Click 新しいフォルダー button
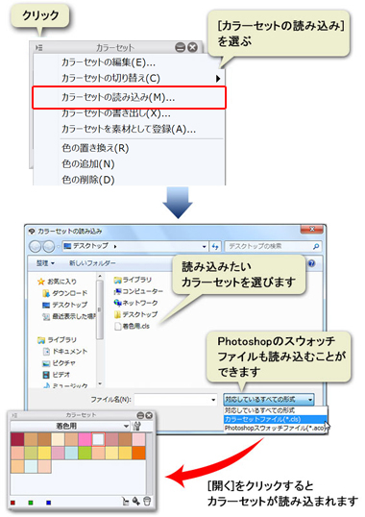 click(x=92, y=263)
